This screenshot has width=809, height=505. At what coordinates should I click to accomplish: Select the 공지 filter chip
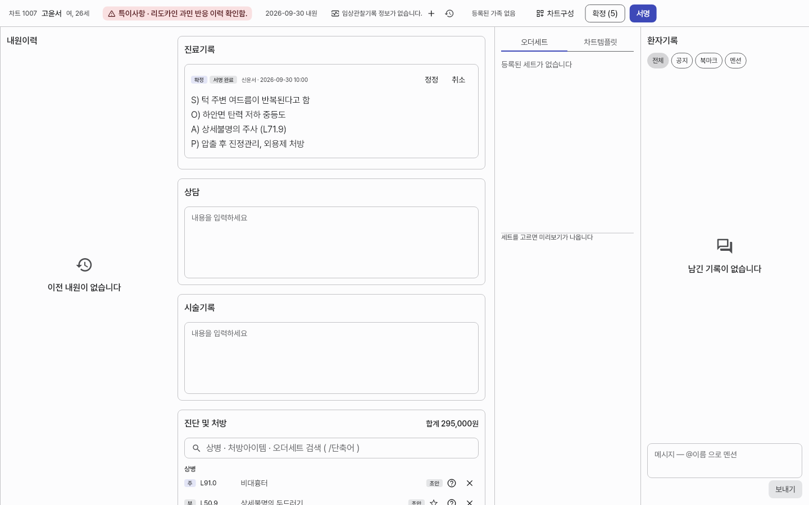(682, 61)
